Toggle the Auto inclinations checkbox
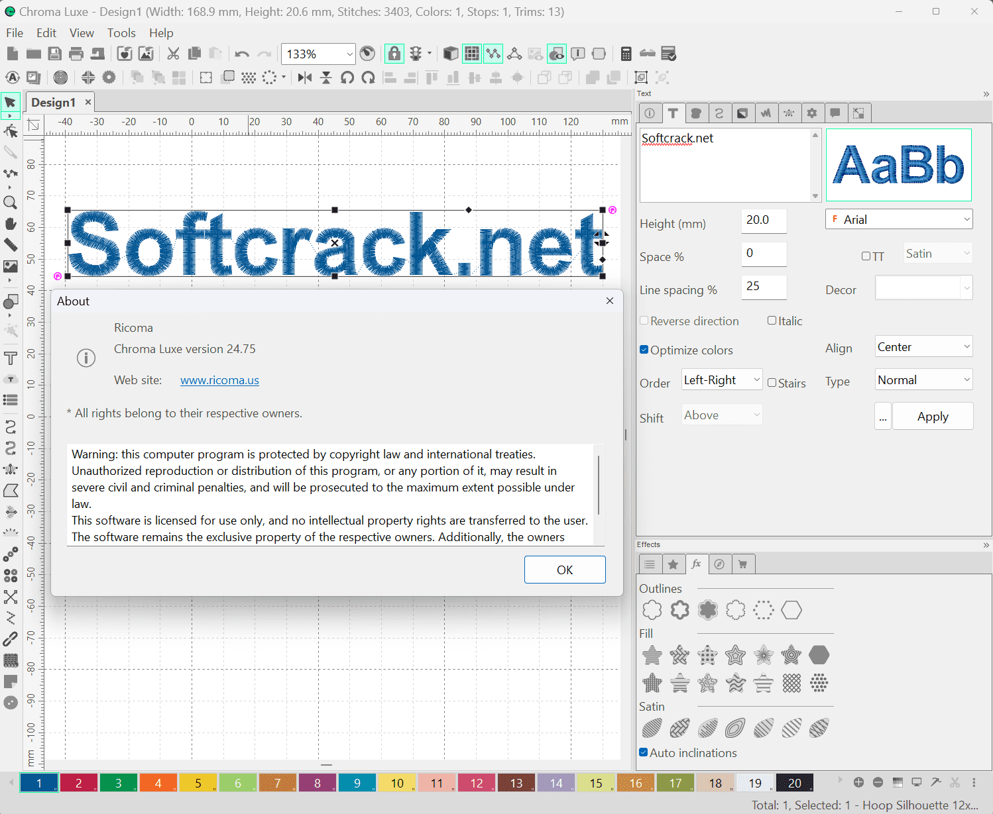Screen dimensions: 993x814 [x=644, y=752]
